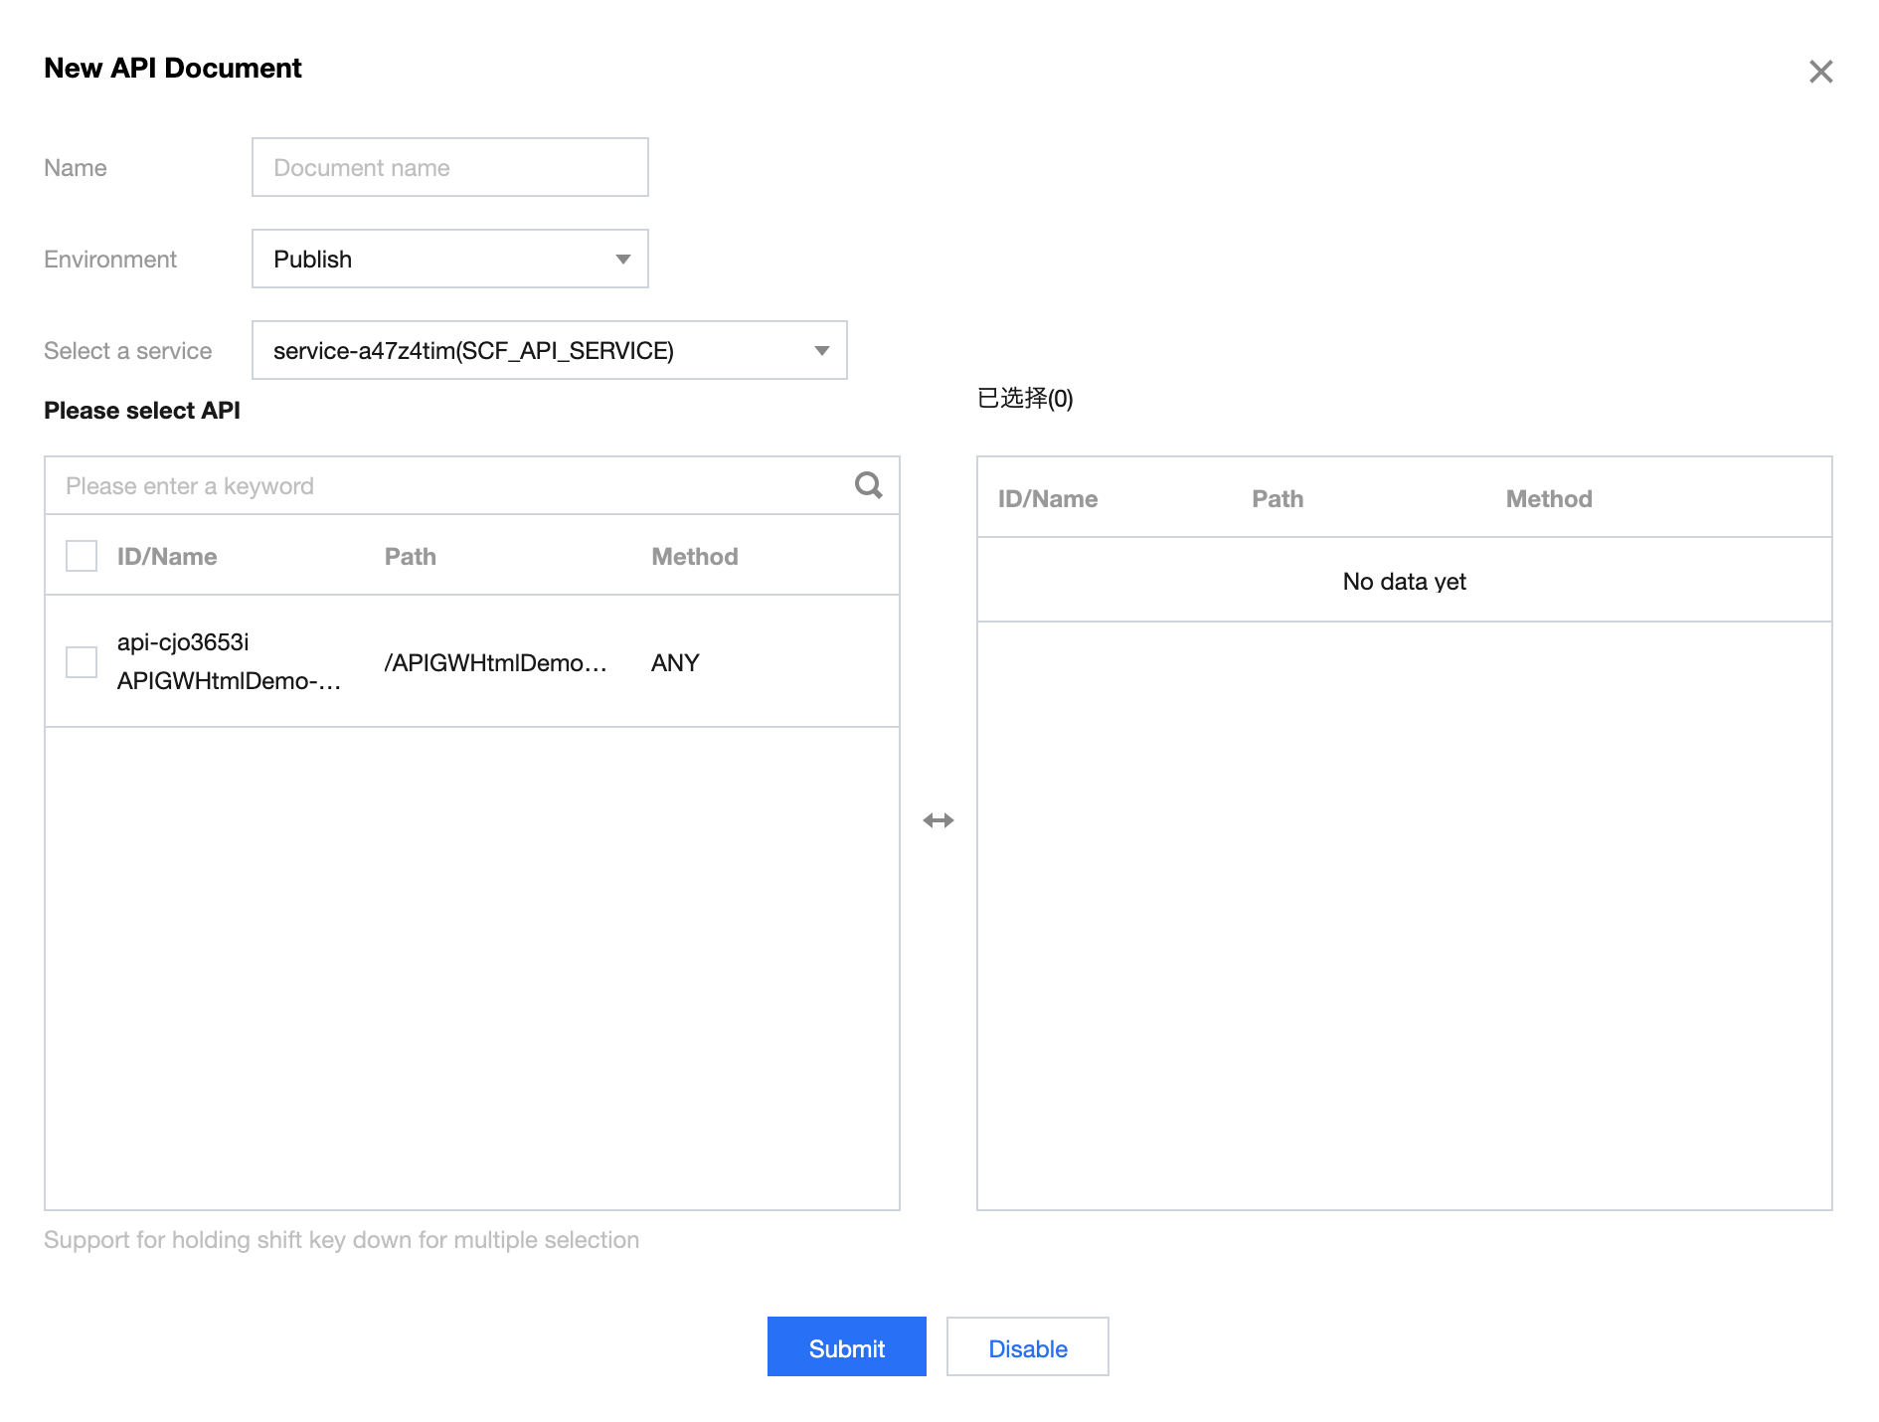Click Path header in available APIs list
Screen dimensions: 1879x1422
coord(410,557)
